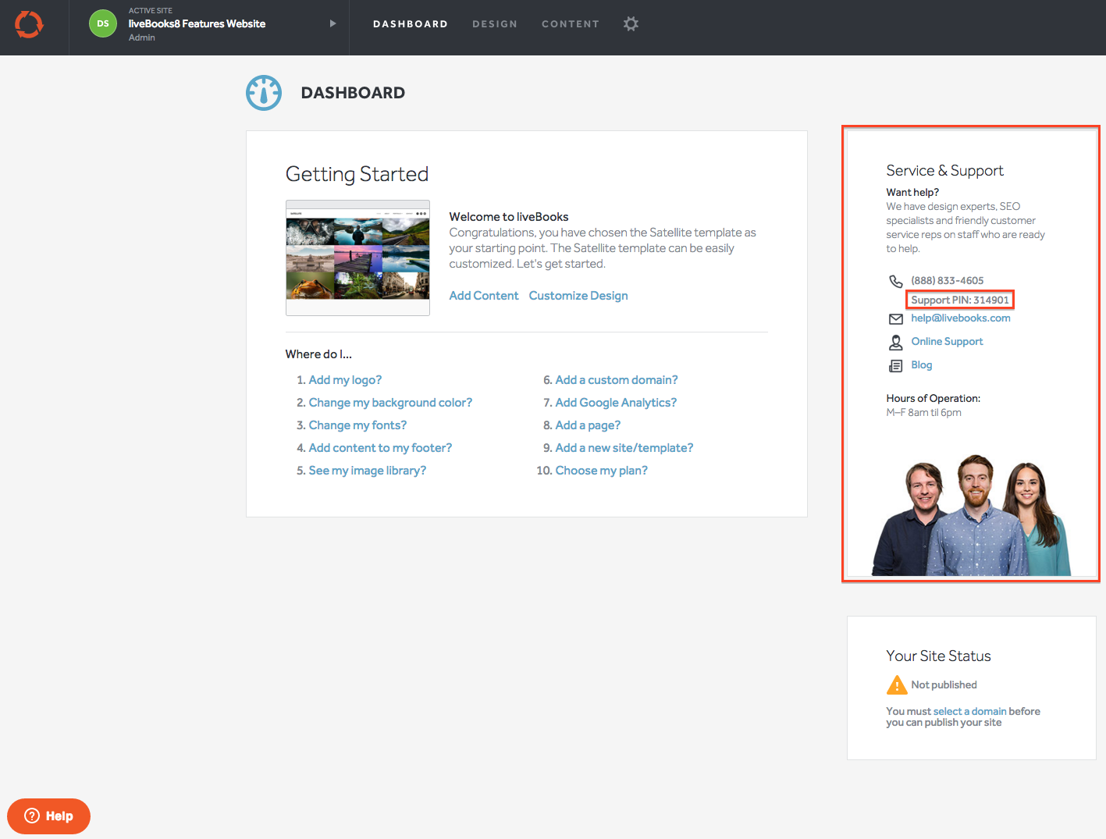The image size is (1106, 839).
Task: Click the Add Content link
Action: [x=483, y=296]
